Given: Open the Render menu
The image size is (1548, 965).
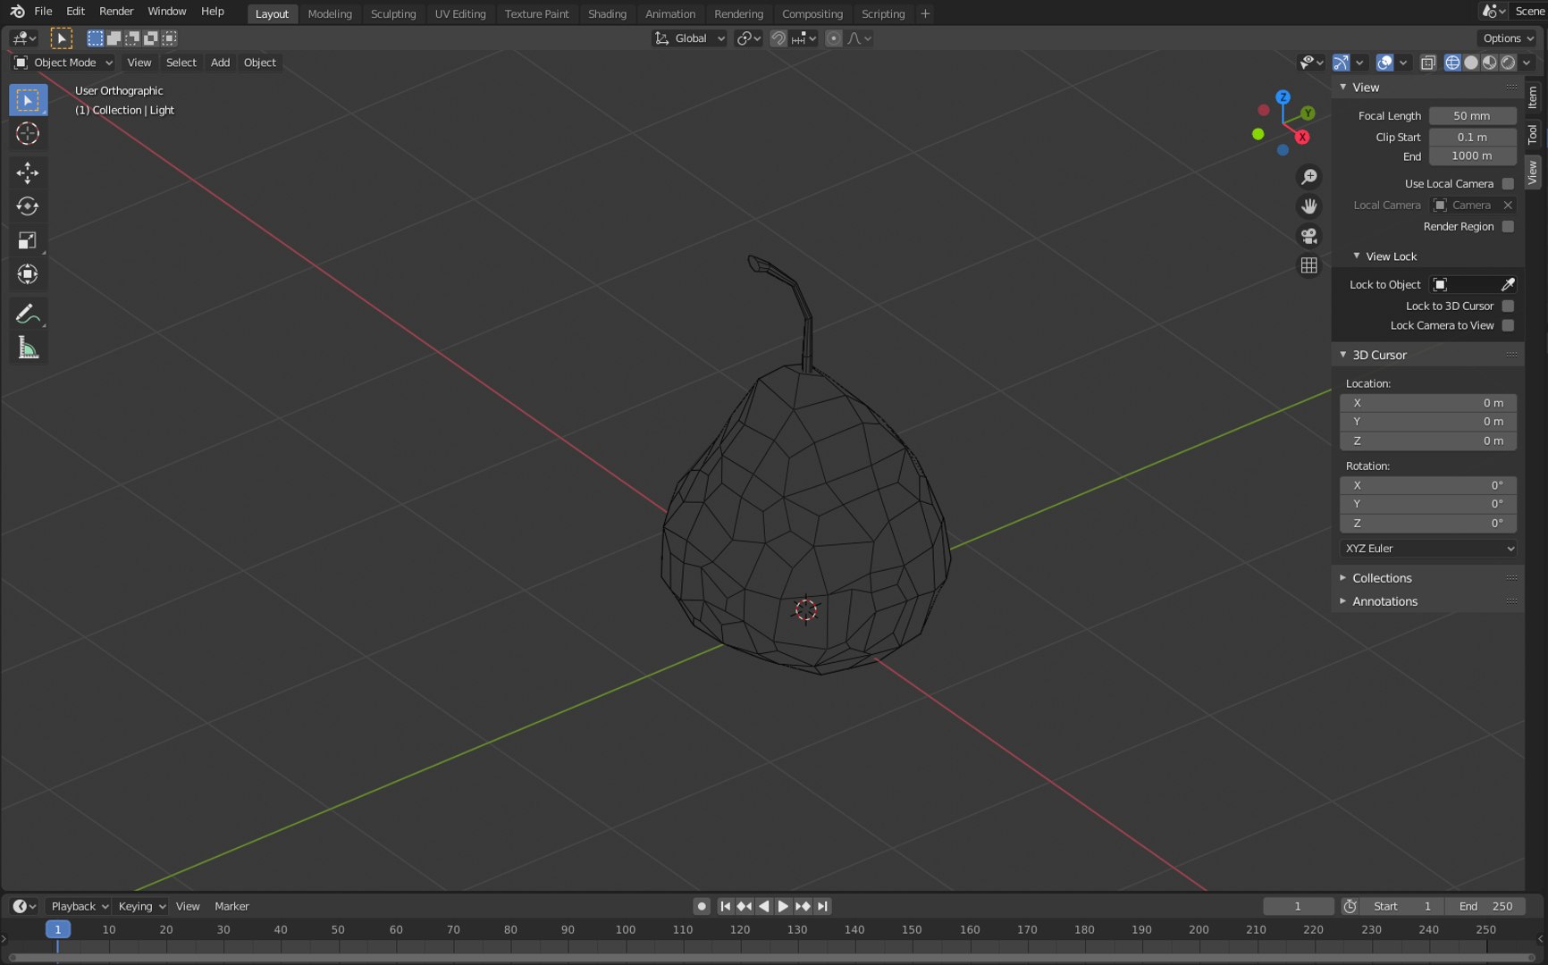Looking at the screenshot, I should [116, 12].
